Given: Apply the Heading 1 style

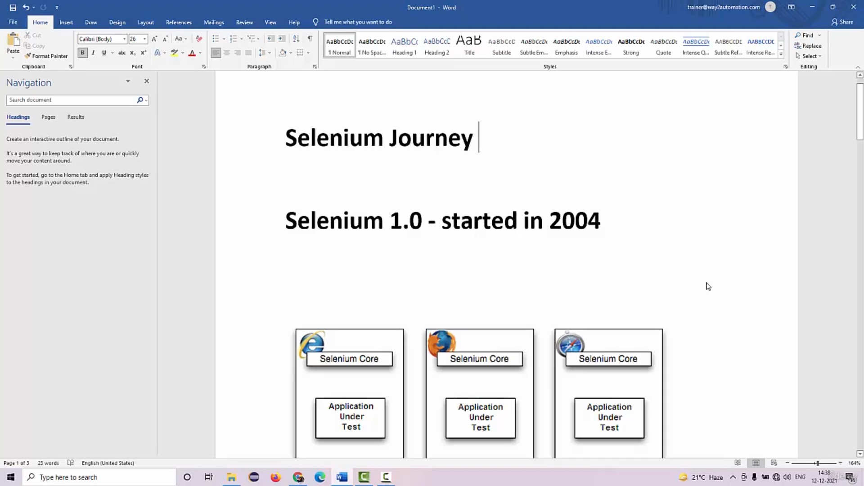Looking at the screenshot, I should pos(404,45).
